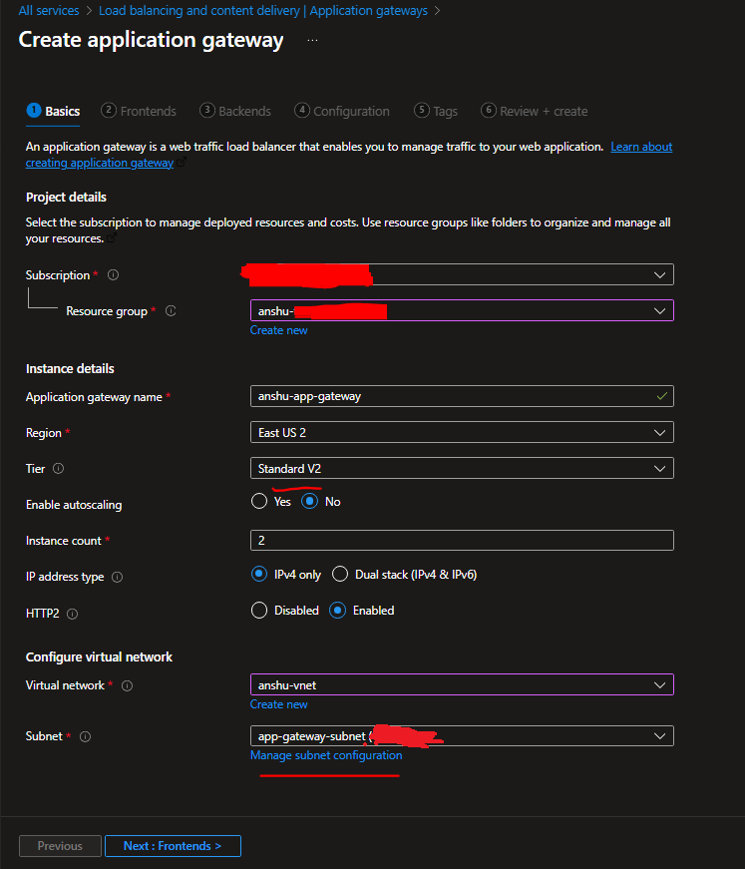Choose Dual stack (IPv4 & IPv6) option
The width and height of the screenshot is (745, 869).
(339, 574)
